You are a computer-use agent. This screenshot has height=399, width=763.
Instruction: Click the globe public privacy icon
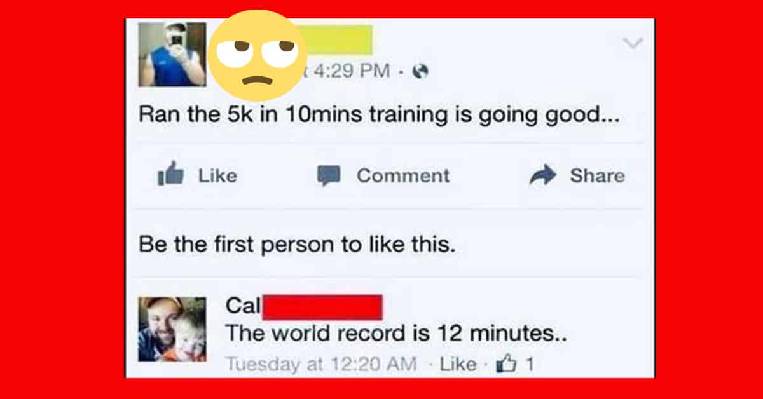coord(420,72)
